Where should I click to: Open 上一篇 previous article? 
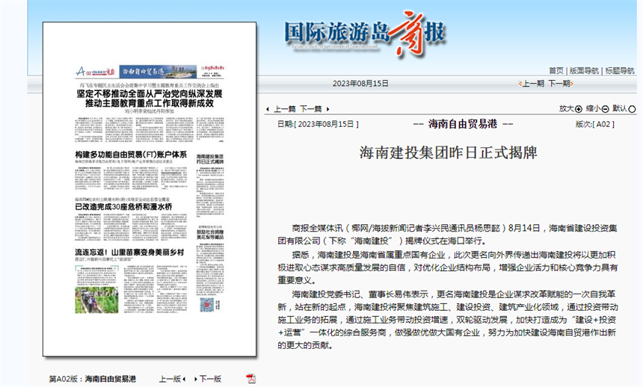tap(285, 109)
